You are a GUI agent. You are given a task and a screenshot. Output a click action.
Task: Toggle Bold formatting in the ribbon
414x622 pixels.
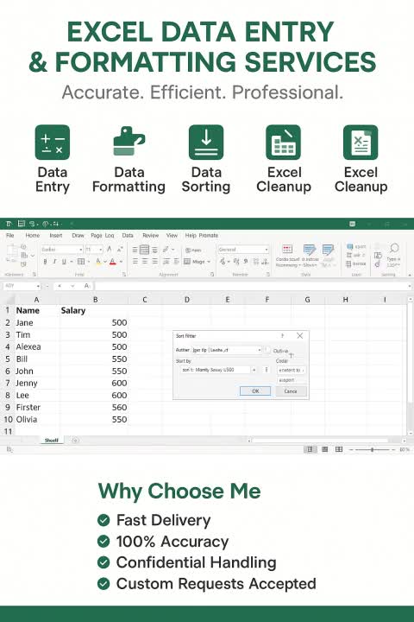click(45, 262)
